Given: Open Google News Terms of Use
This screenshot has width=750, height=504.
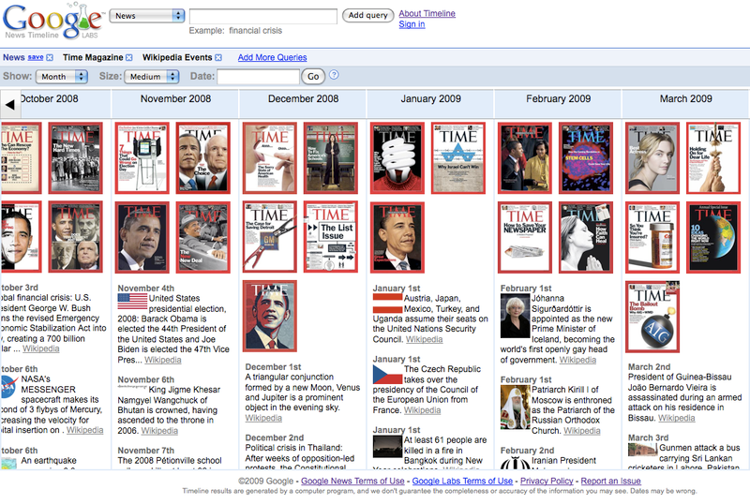Looking at the screenshot, I should click(352, 481).
